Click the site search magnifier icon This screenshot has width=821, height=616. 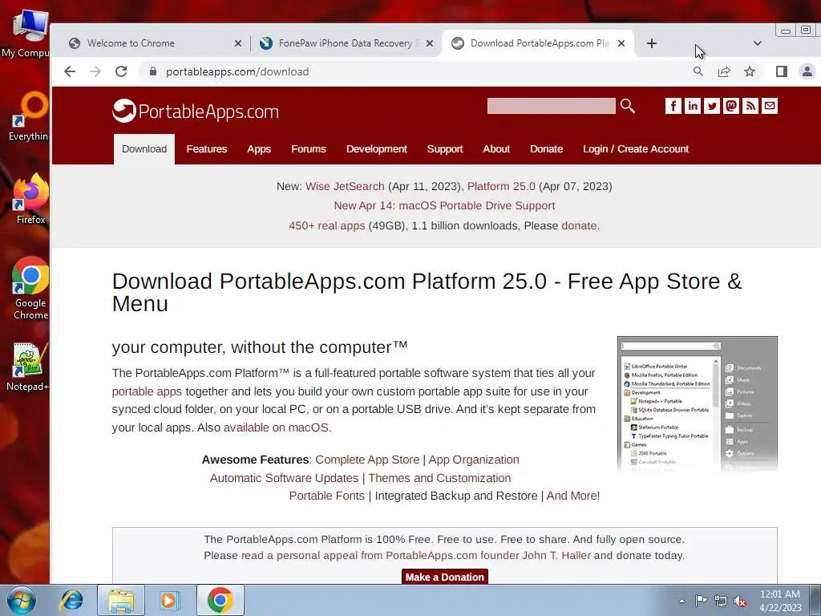(627, 106)
